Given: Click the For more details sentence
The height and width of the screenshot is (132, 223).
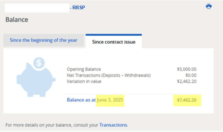Looking at the screenshot, I should pyautogui.click(x=67, y=125).
